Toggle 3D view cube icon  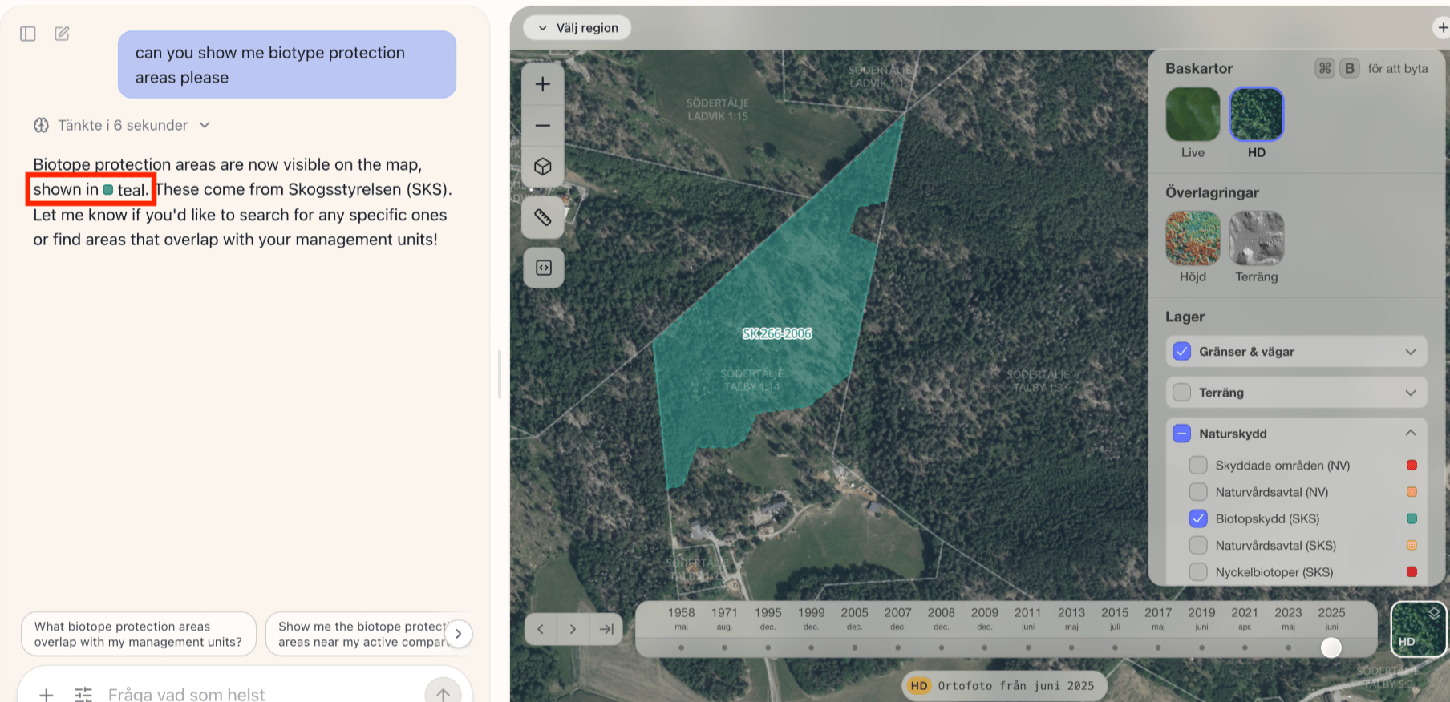[543, 167]
